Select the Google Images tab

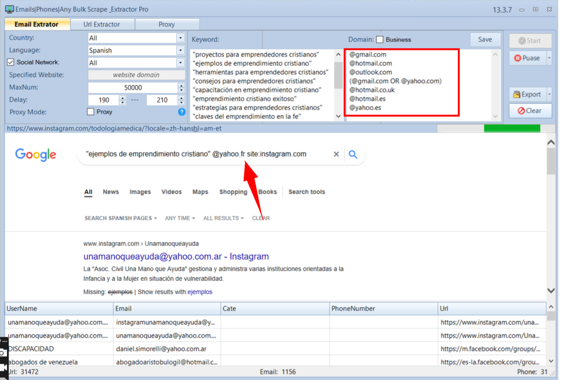point(140,192)
